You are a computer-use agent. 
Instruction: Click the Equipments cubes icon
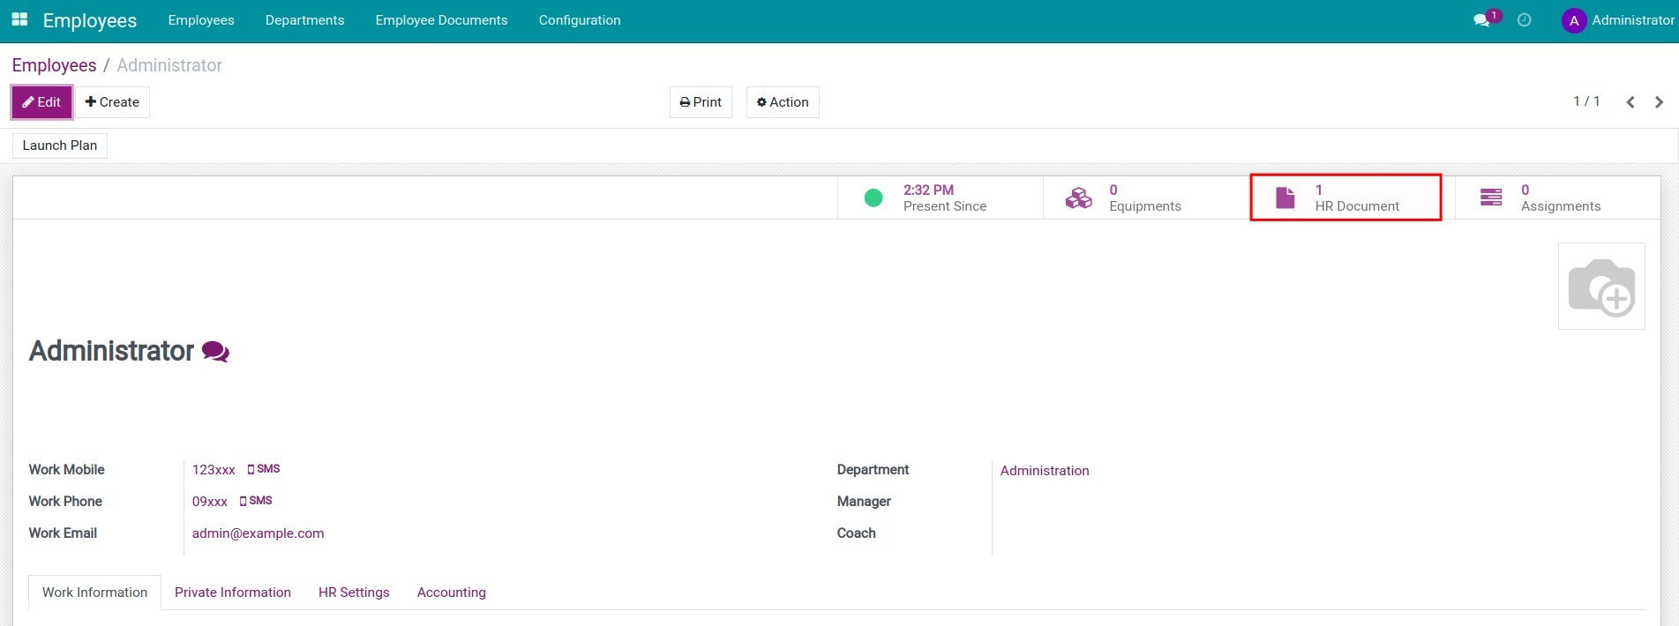1078,197
